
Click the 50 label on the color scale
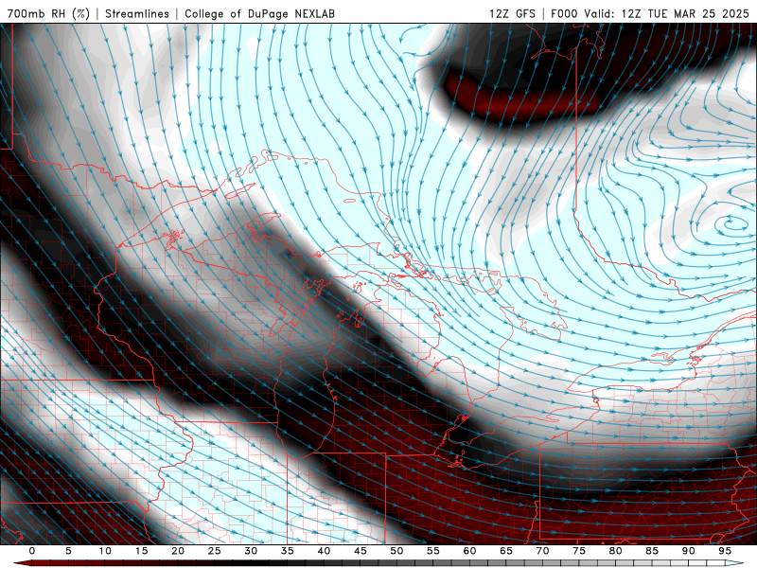click(396, 551)
